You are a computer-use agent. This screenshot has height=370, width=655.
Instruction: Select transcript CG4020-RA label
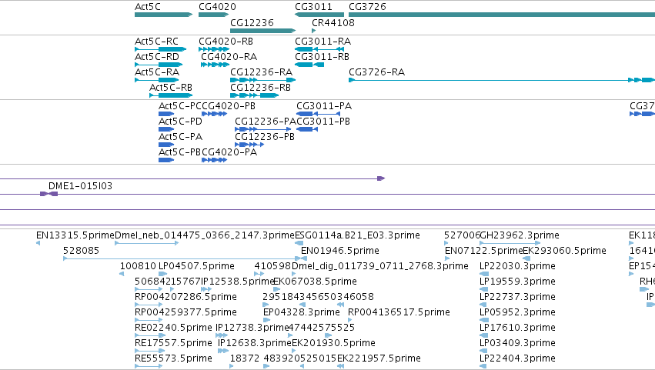[229, 57]
